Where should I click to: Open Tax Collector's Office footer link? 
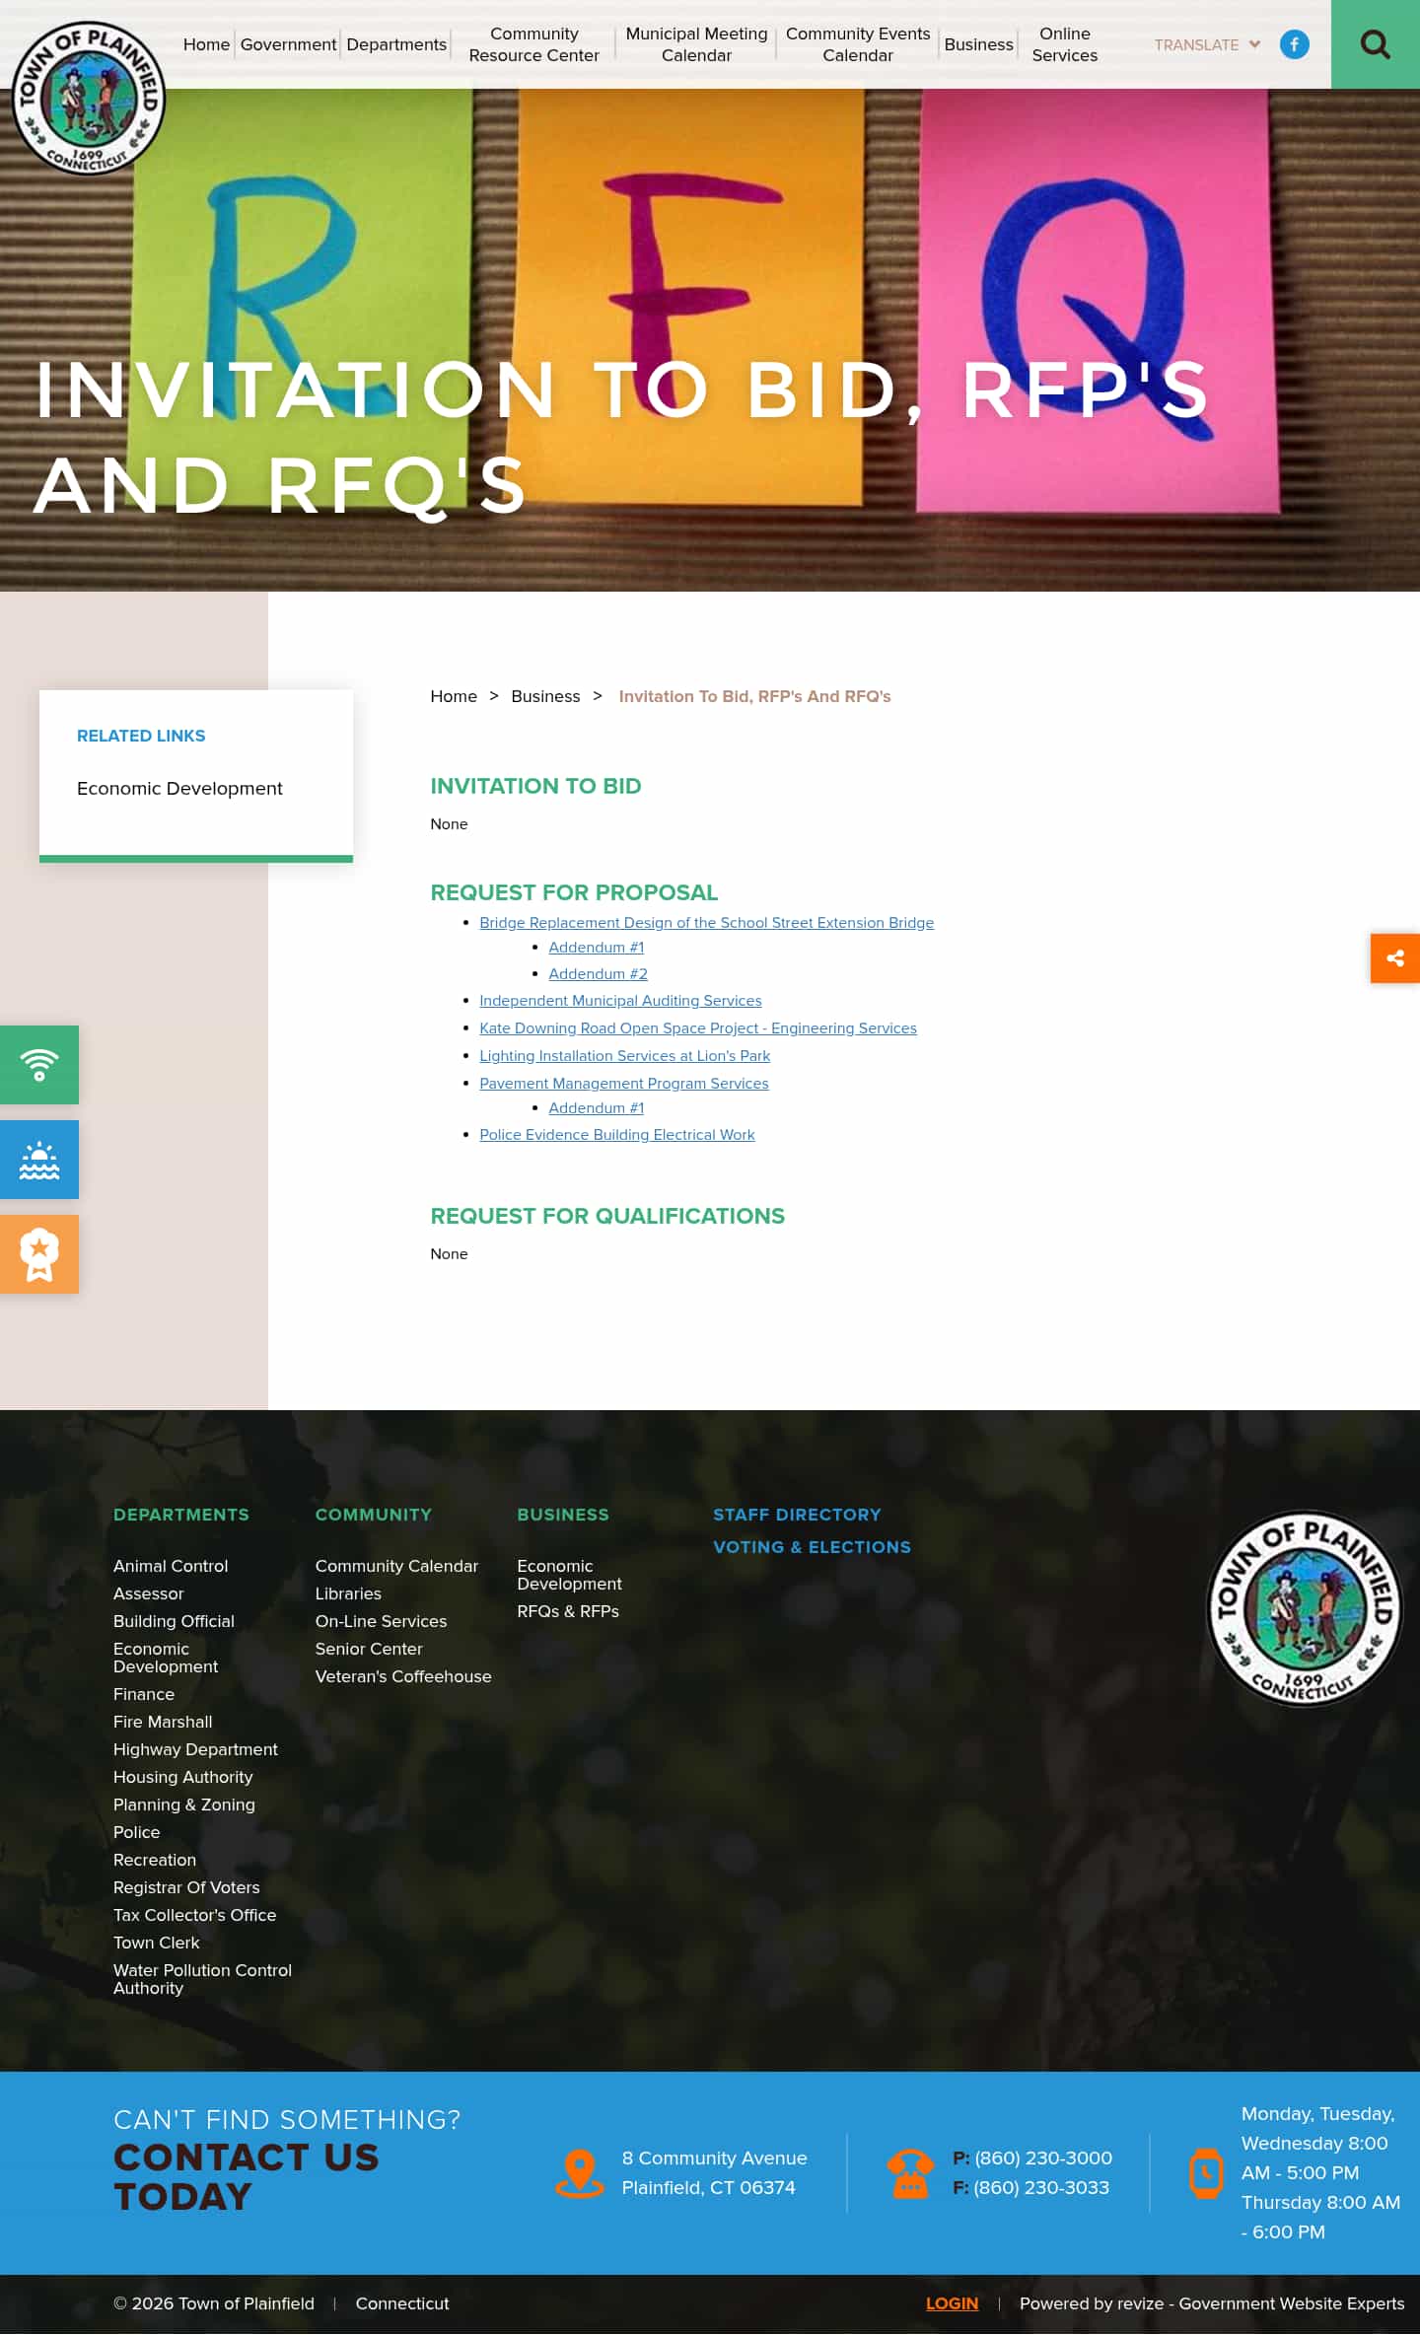194,1915
